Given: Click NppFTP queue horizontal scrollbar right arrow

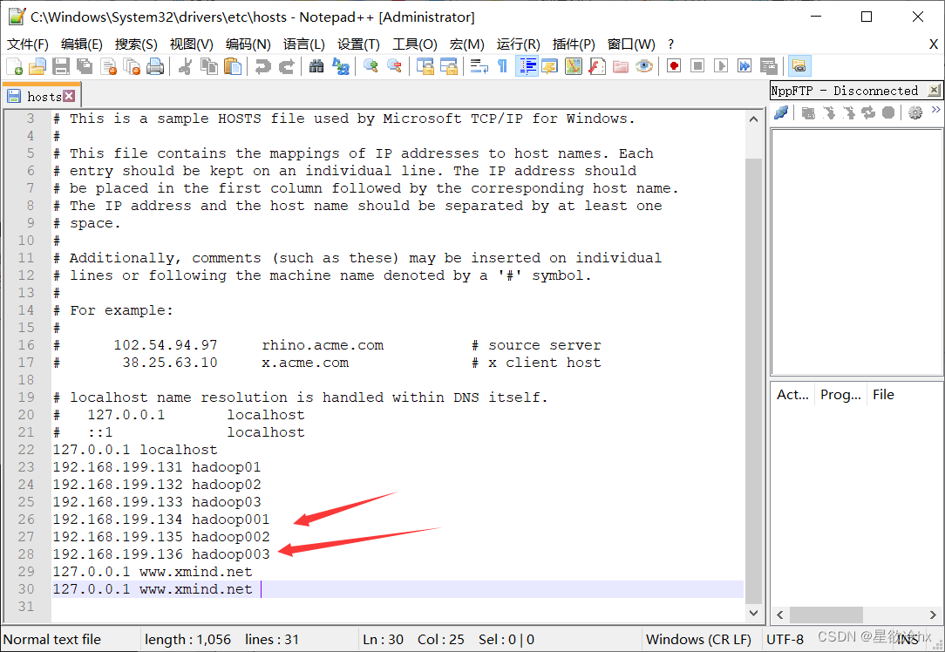Looking at the screenshot, I should (x=933, y=615).
